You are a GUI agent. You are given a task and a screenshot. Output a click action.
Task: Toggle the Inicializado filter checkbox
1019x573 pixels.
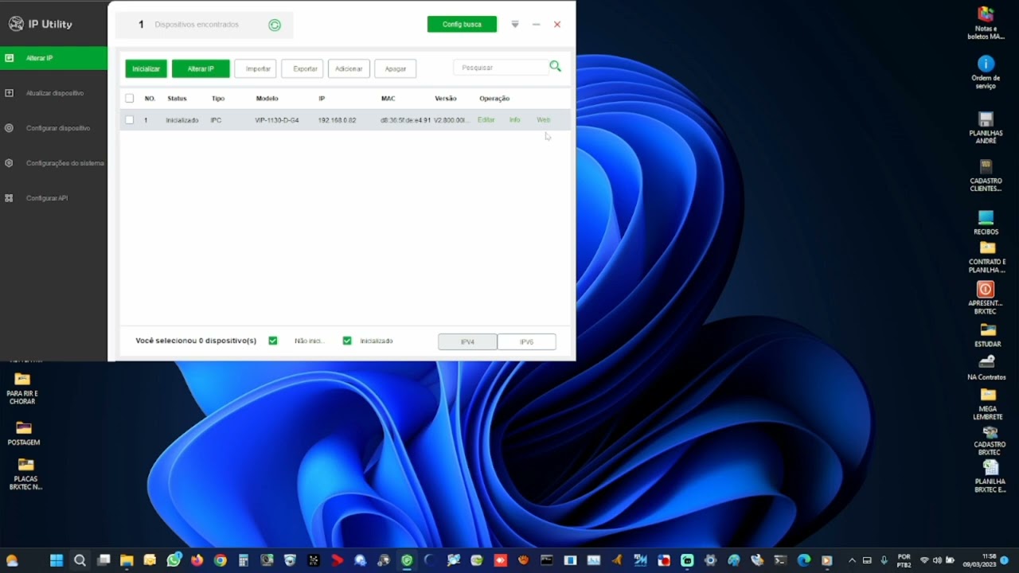347,341
